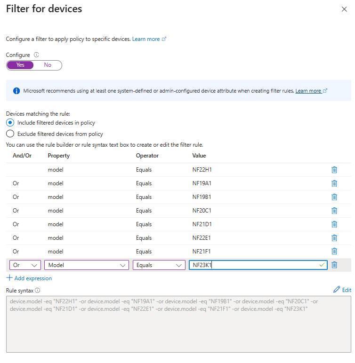
Task: Switch the Configure toggle to No
Action: pos(48,65)
